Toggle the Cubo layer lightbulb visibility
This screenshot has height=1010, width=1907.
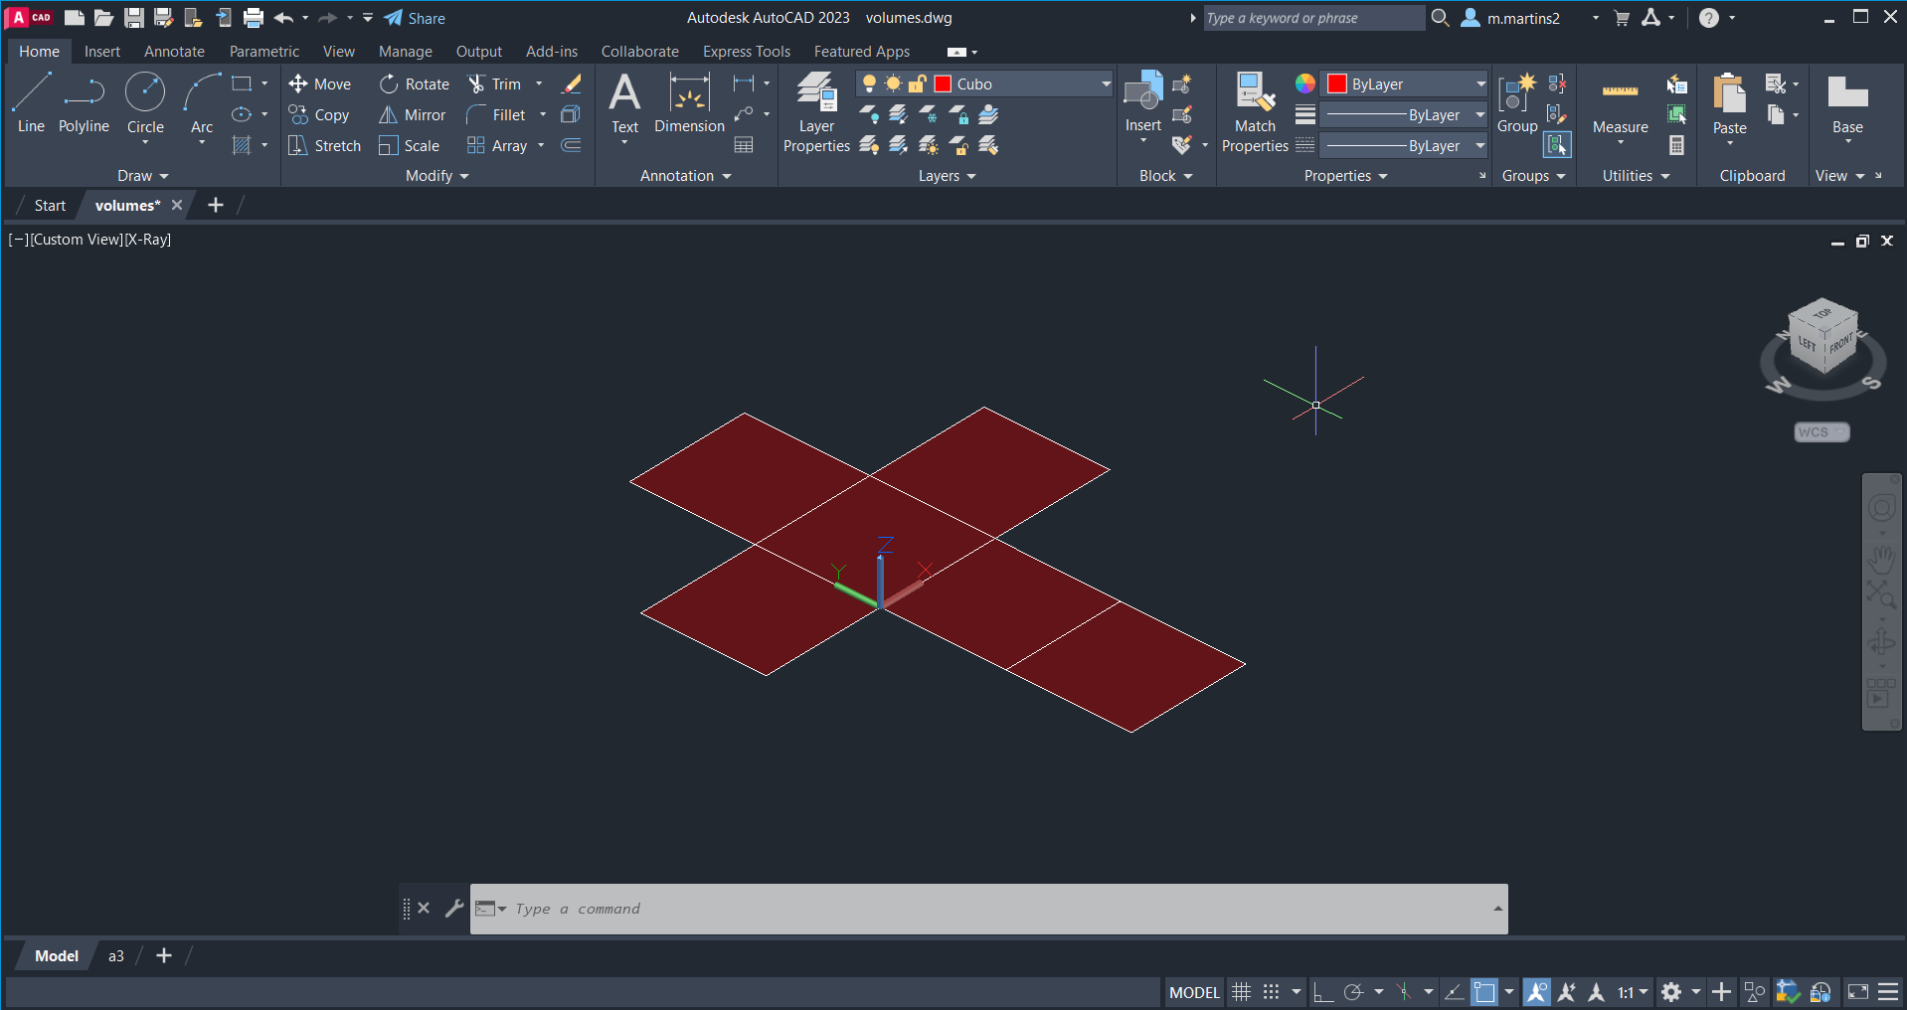click(869, 84)
